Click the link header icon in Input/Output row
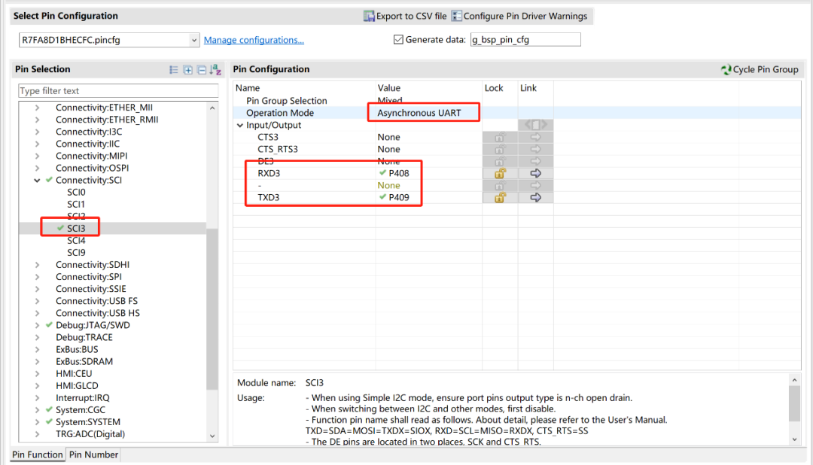 [x=536, y=125]
